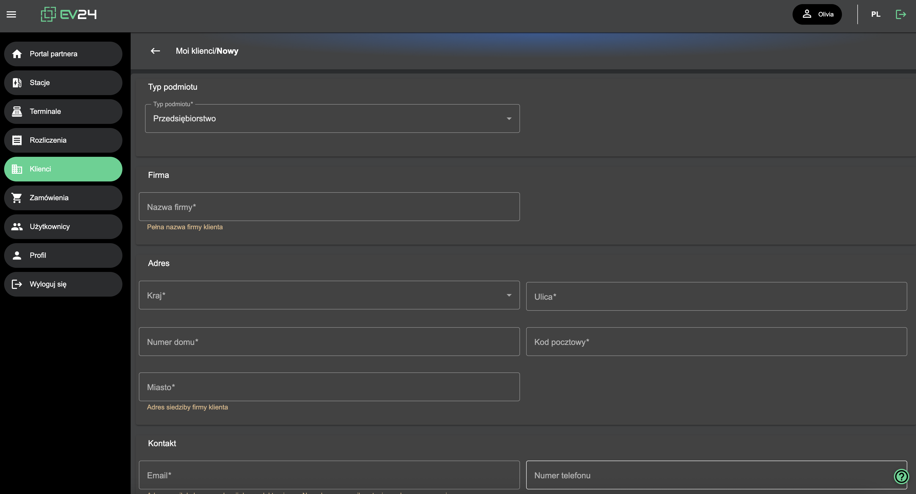Click the EV24 logo
The width and height of the screenshot is (916, 494).
(x=69, y=14)
